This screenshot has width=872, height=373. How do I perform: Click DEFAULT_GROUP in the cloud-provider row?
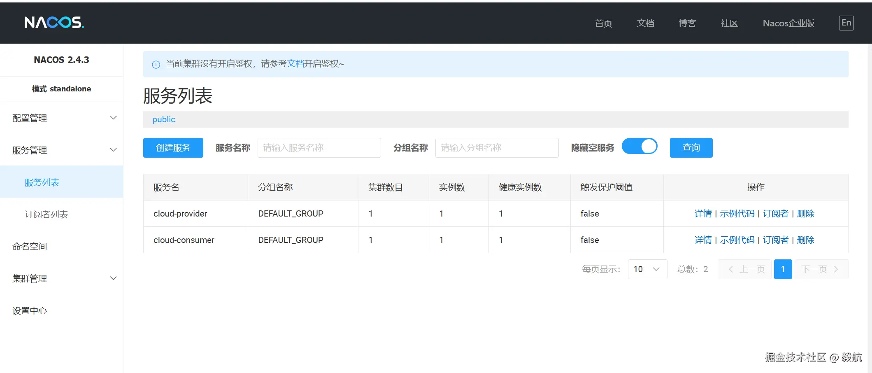[x=291, y=214]
